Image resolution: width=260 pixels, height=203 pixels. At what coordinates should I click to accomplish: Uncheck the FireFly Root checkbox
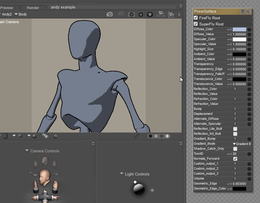click(196, 18)
